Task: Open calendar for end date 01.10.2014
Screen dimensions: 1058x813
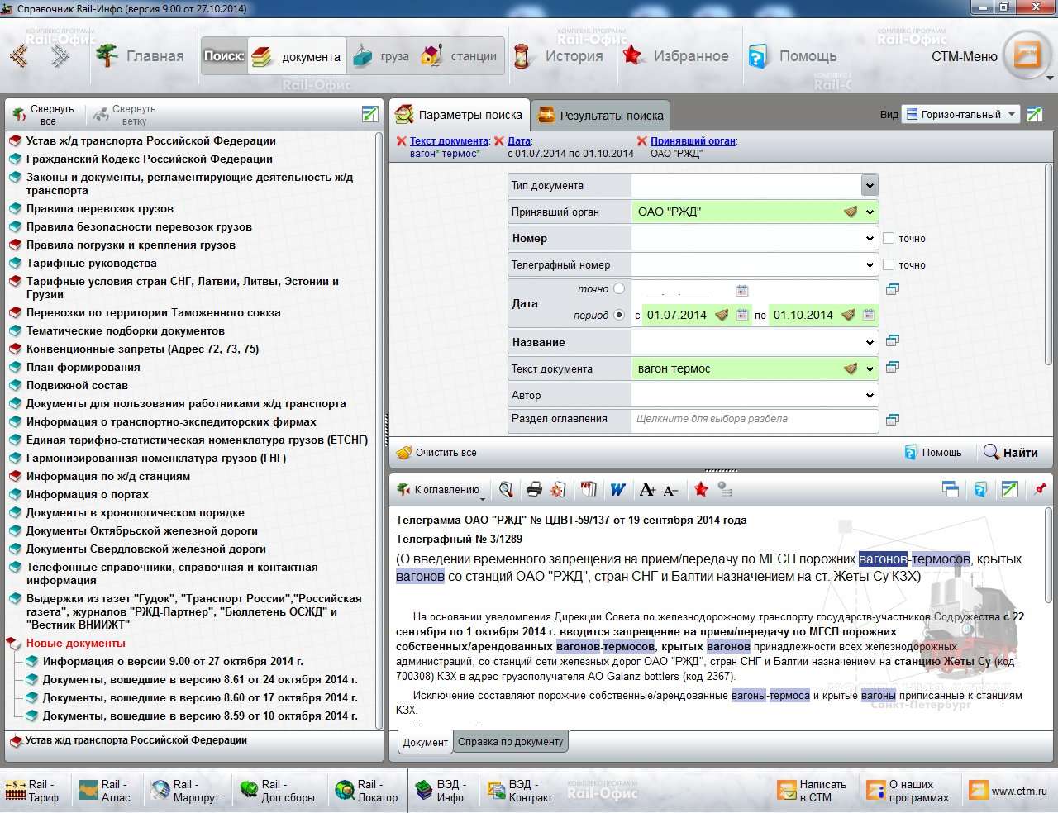Action: tap(869, 315)
